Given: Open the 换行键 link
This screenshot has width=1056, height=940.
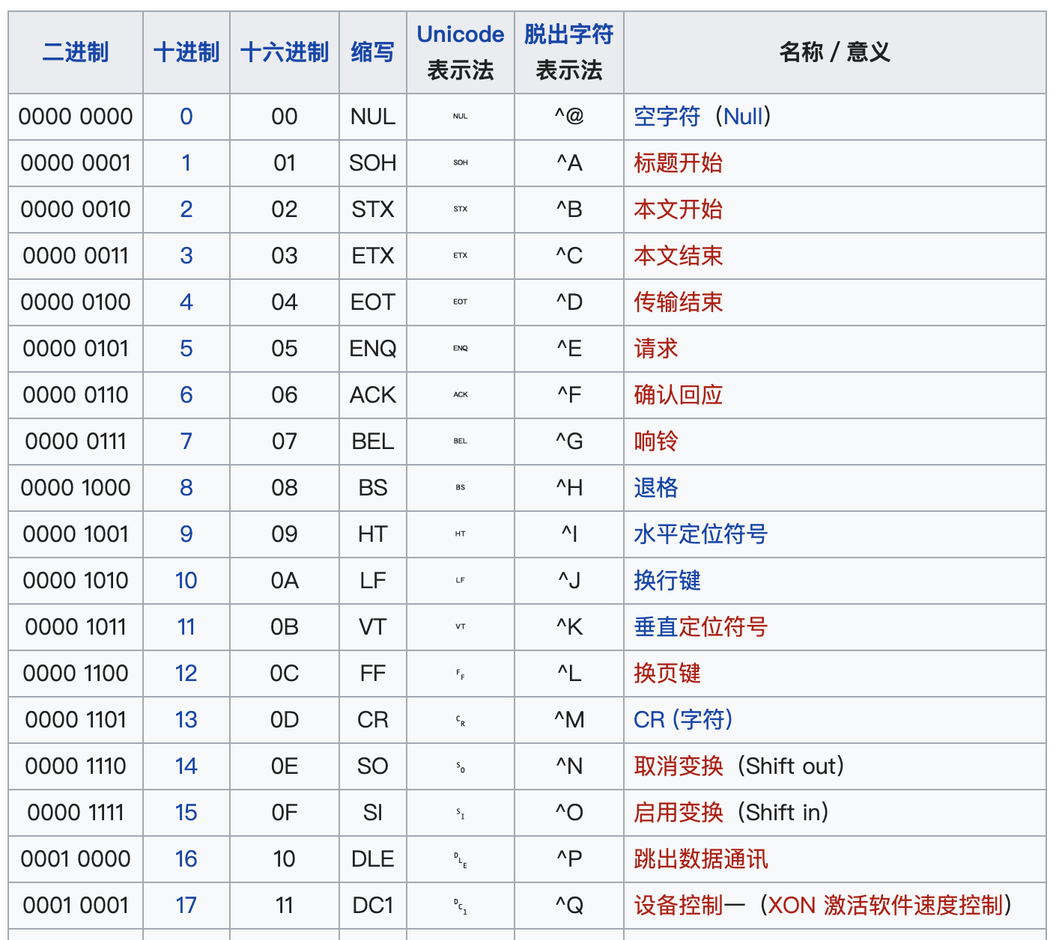Looking at the screenshot, I should coord(667,581).
